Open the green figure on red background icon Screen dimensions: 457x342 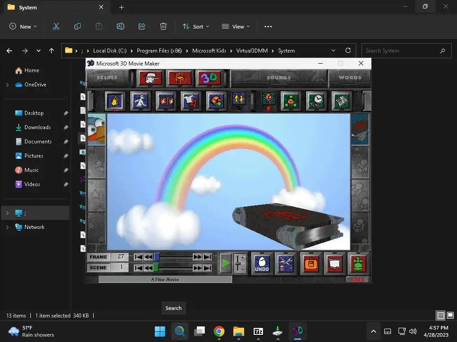(358, 264)
